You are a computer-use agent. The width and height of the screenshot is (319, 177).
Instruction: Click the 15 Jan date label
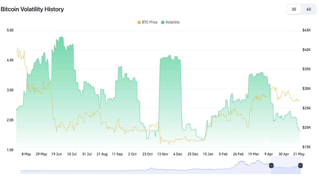[x=208, y=154]
